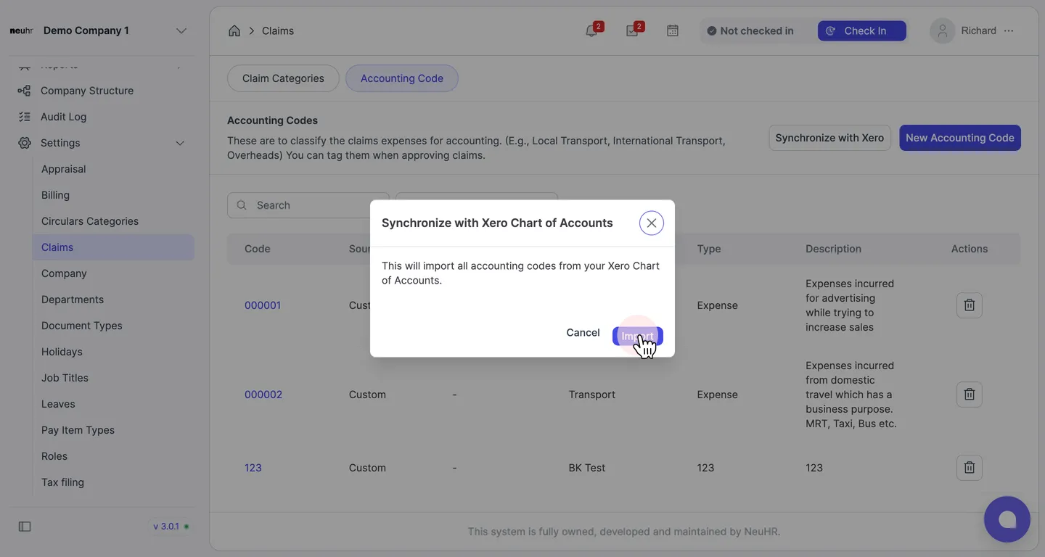Select Claims in settings menu
Image resolution: width=1045 pixels, height=557 pixels.
coord(113,247)
